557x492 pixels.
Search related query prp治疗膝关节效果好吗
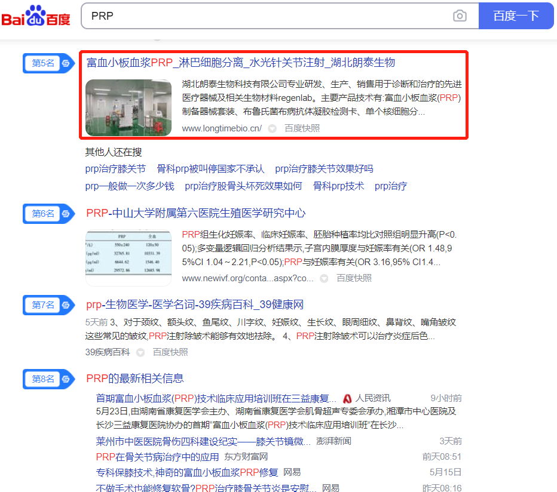[x=325, y=169]
